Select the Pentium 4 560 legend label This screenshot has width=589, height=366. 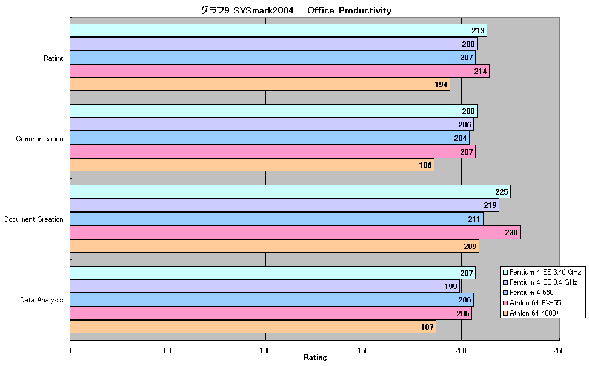click(x=531, y=293)
